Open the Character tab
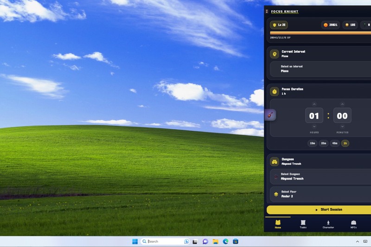 328,224
